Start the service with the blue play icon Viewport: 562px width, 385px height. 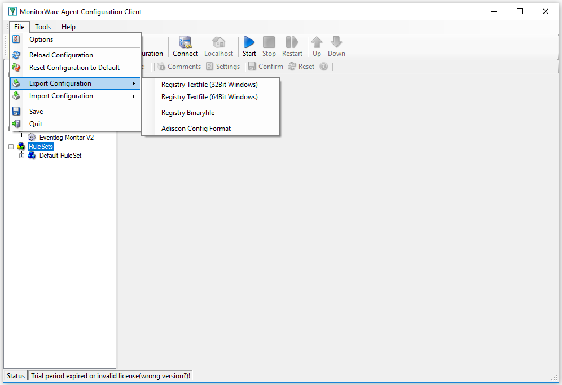249,42
